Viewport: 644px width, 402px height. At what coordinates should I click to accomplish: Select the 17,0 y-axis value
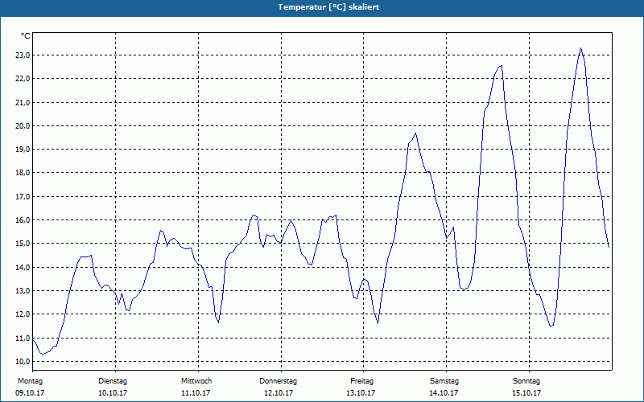click(23, 197)
